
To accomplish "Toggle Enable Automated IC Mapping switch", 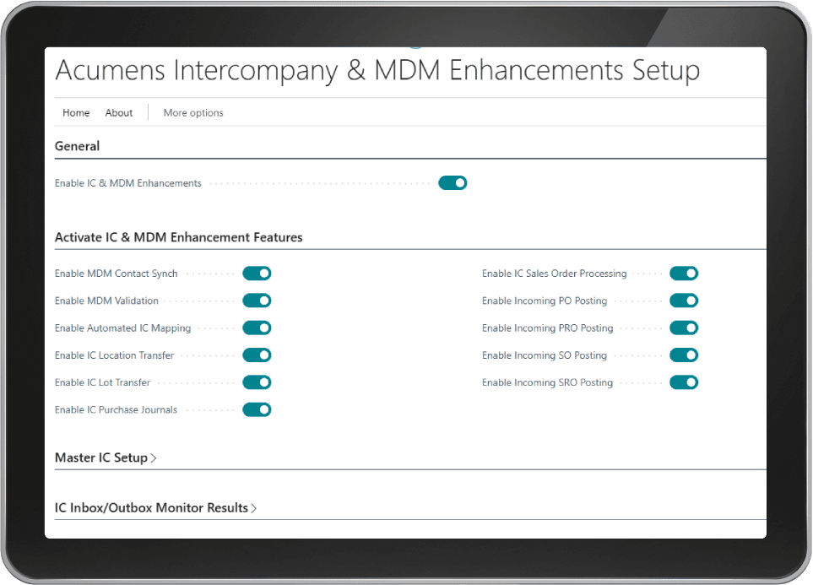I will pyautogui.click(x=257, y=328).
